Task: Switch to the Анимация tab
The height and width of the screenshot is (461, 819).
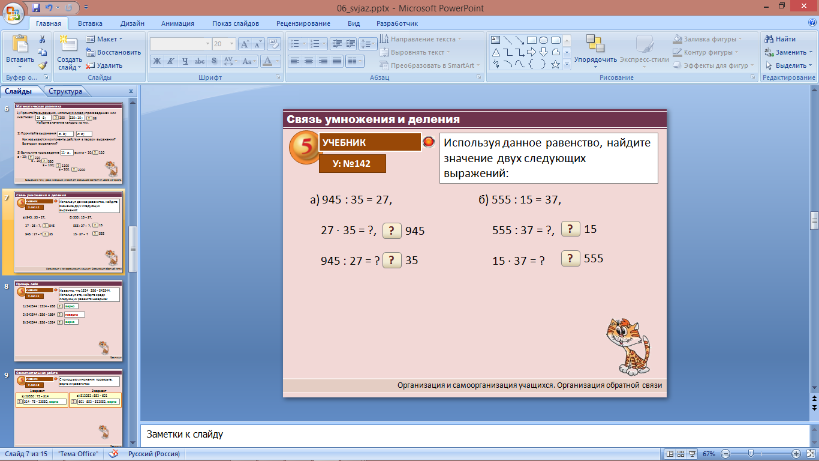Action: pos(177,23)
